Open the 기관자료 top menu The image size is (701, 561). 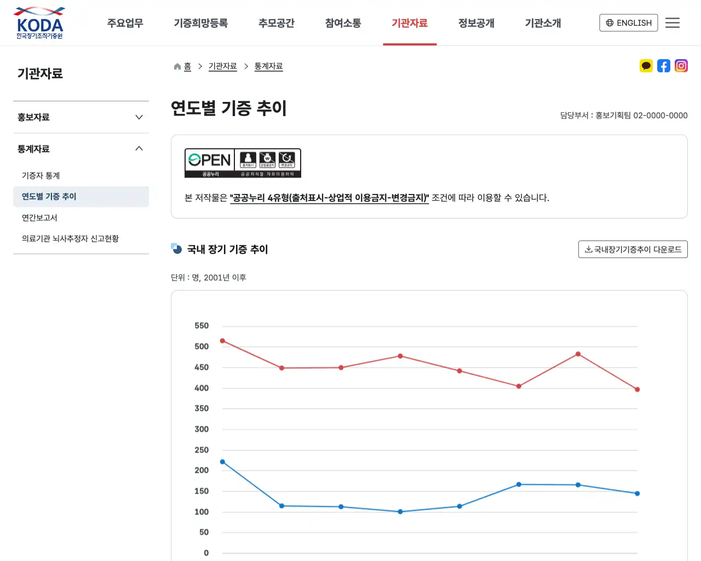click(x=410, y=23)
